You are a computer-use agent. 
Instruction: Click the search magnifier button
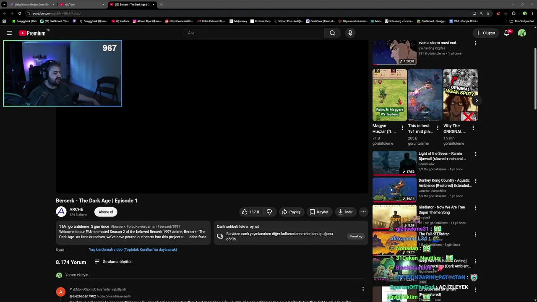pyautogui.click(x=332, y=33)
